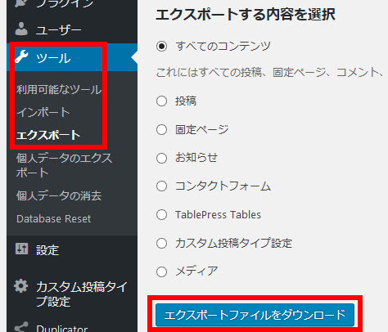Select the すべてのコンテンツ radio button

pos(162,46)
